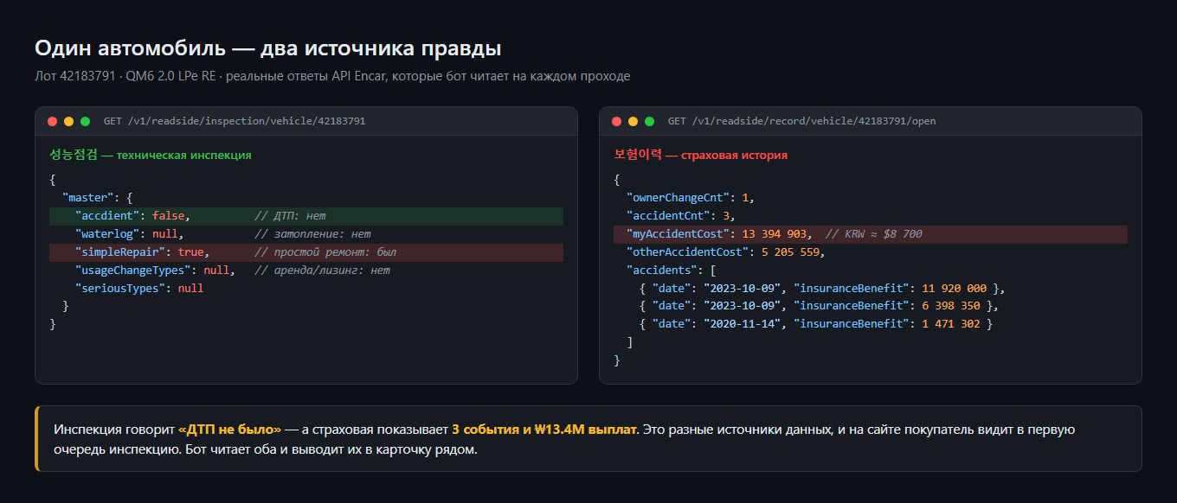
Task: Click red dot in inspection window header
Action: pos(53,122)
